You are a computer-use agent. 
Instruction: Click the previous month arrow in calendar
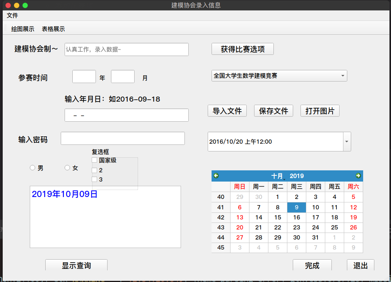pyautogui.click(x=216, y=176)
